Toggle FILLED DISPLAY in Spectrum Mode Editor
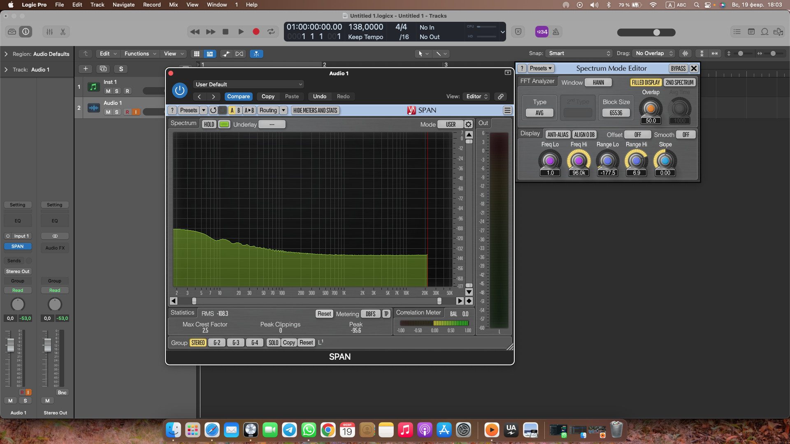This screenshot has width=790, height=444. click(x=646, y=82)
